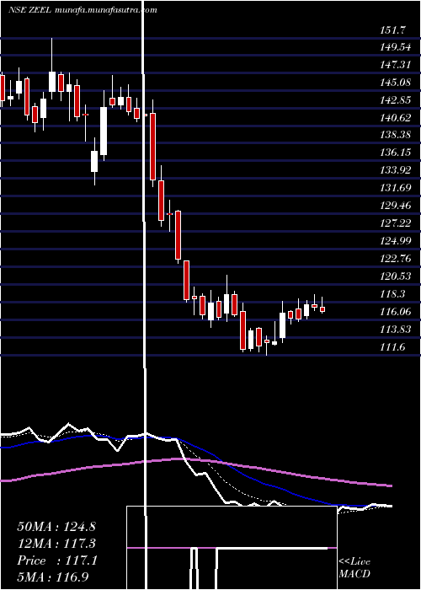Click the 50MA : 124.8 readout

(x=56, y=527)
